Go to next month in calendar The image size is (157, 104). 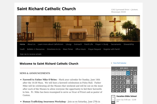click(132, 68)
